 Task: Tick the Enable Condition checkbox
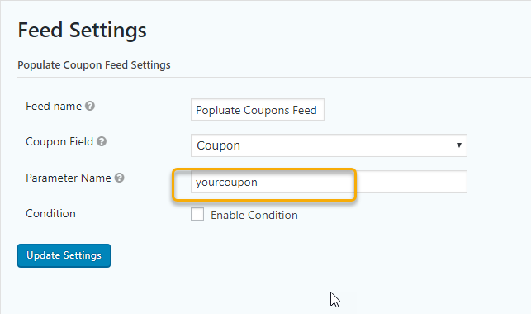tap(197, 214)
